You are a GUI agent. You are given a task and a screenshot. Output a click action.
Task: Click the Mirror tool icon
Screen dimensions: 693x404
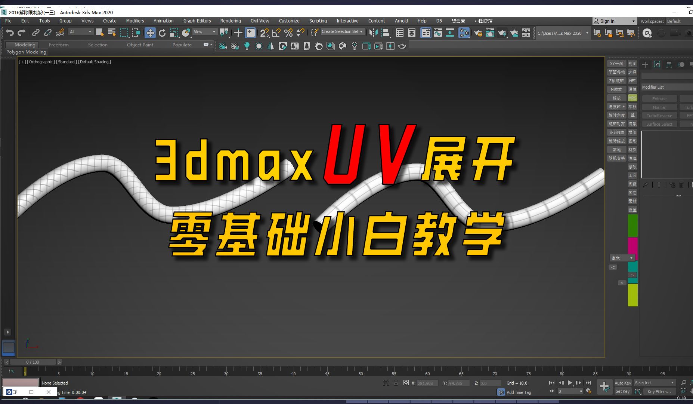click(374, 33)
